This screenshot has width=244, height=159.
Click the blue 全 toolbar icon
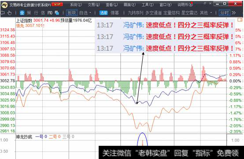pos(22,13)
